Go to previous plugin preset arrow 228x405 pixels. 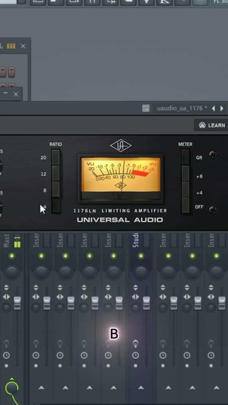pyautogui.click(x=213, y=108)
